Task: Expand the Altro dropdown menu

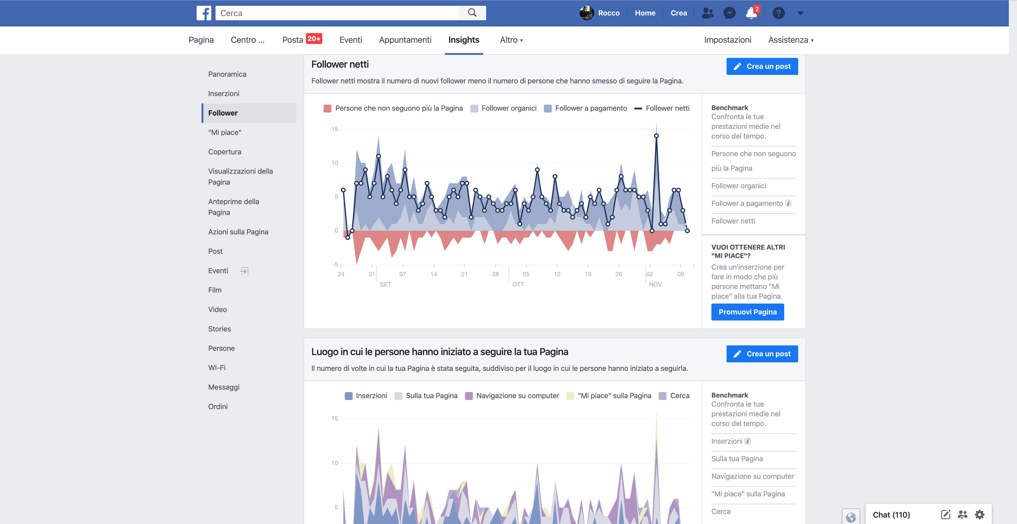Action: 511,40
